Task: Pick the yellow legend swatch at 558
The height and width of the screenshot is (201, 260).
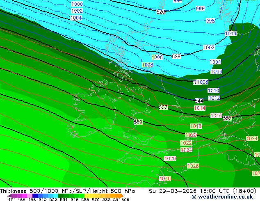Action: tap(87, 196)
